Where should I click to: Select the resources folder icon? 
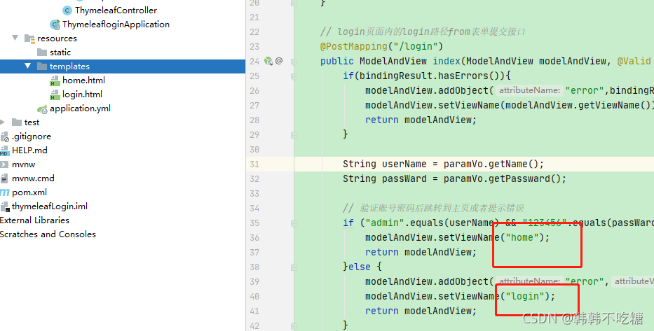coord(29,38)
